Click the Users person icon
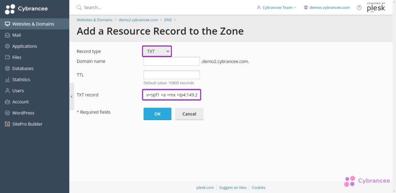 tap(7, 90)
